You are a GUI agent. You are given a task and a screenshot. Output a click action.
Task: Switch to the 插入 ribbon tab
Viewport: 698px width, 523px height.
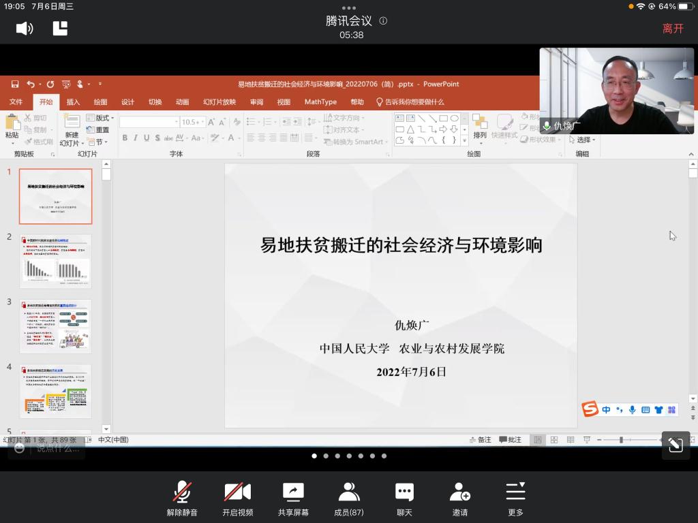[x=73, y=102]
